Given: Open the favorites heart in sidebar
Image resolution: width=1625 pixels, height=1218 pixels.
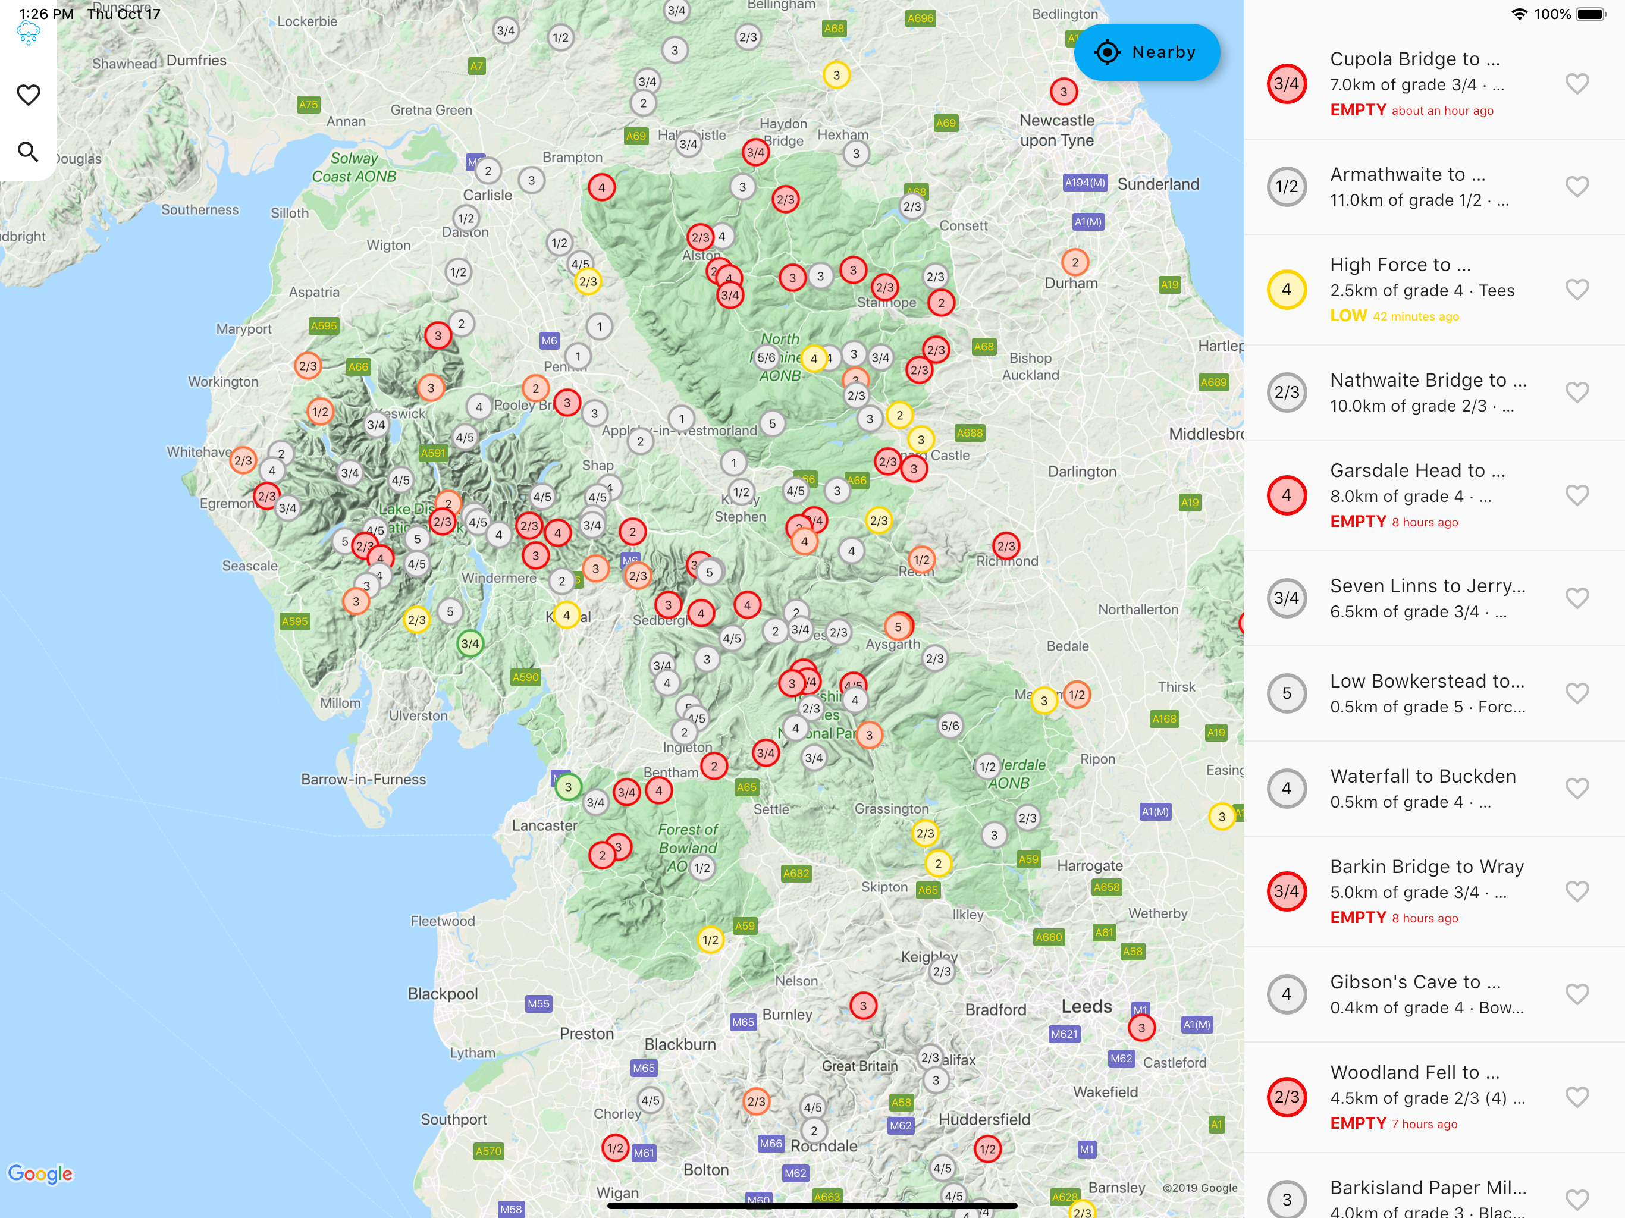Looking at the screenshot, I should [x=28, y=95].
